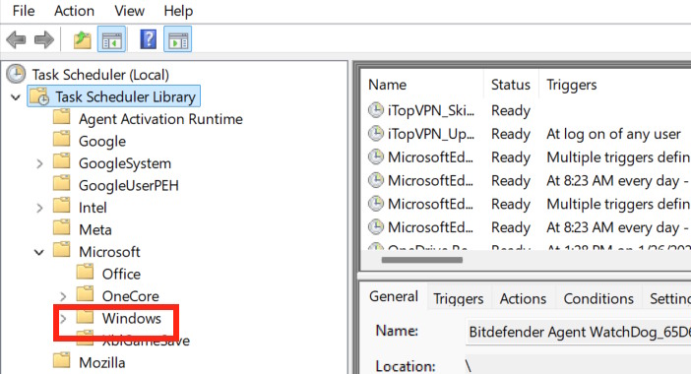Click the Task Scheduler Library folder icon

[39, 96]
